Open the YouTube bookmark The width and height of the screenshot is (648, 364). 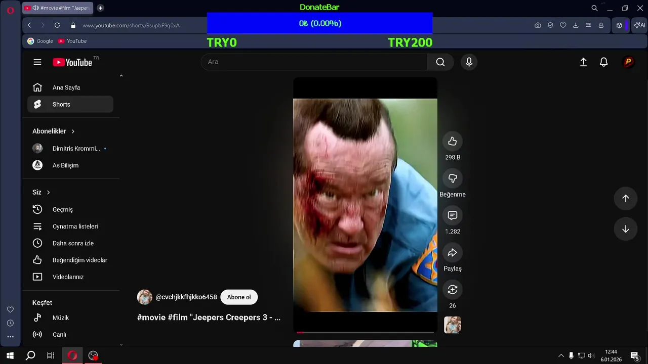(72, 41)
